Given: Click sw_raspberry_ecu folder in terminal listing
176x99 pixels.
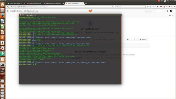Looking at the screenshot, I should [x=84, y=63].
